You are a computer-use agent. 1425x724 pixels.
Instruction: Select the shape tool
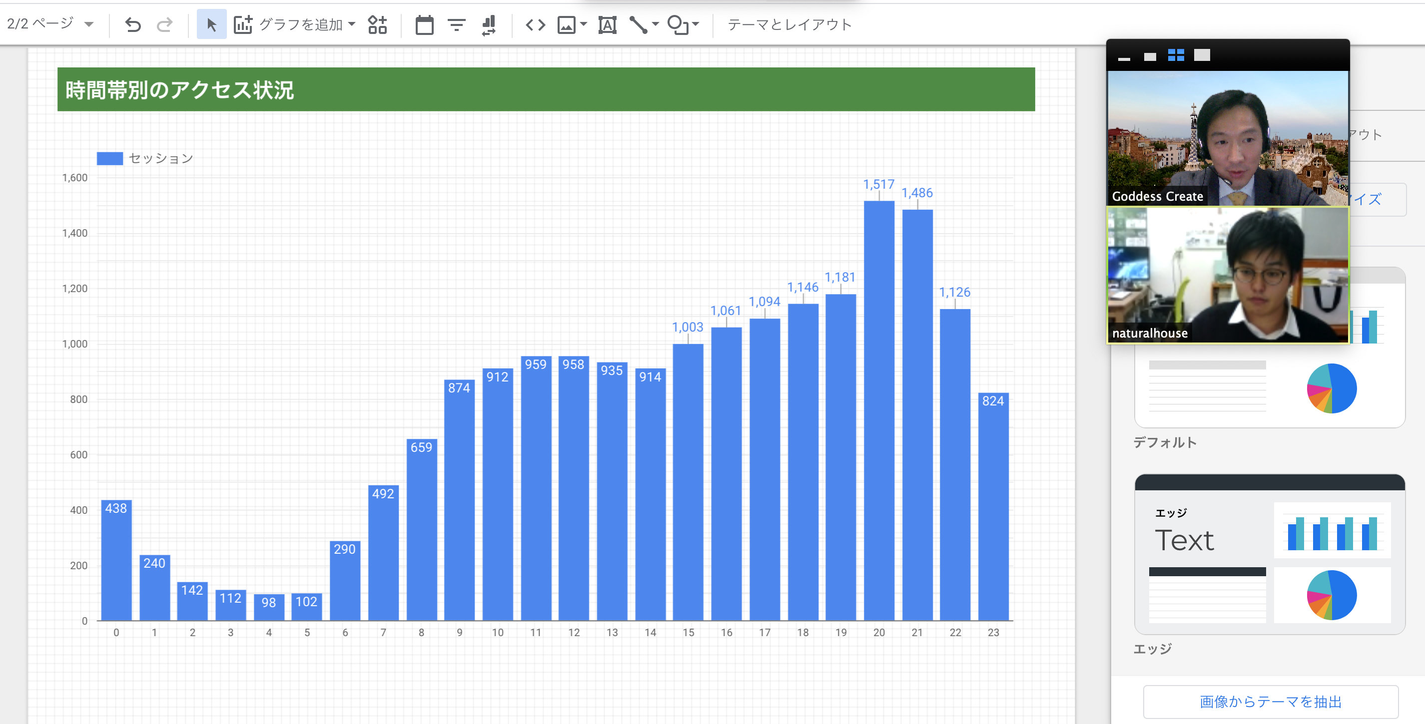click(678, 24)
